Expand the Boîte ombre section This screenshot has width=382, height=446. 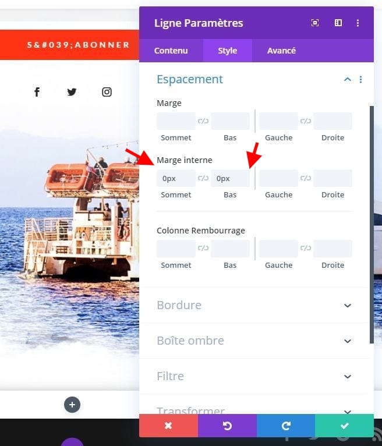click(256, 341)
